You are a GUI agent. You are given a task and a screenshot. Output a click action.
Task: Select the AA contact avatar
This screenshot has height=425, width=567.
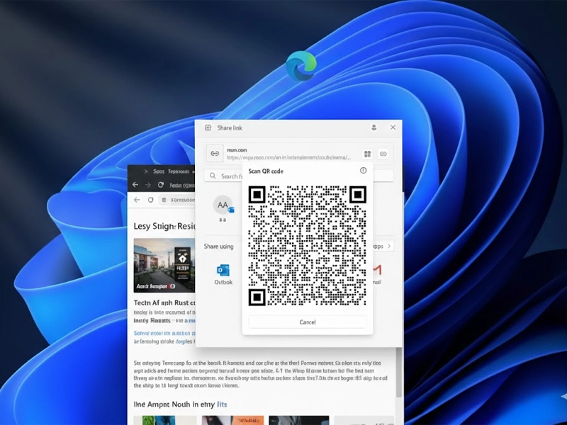[223, 205]
